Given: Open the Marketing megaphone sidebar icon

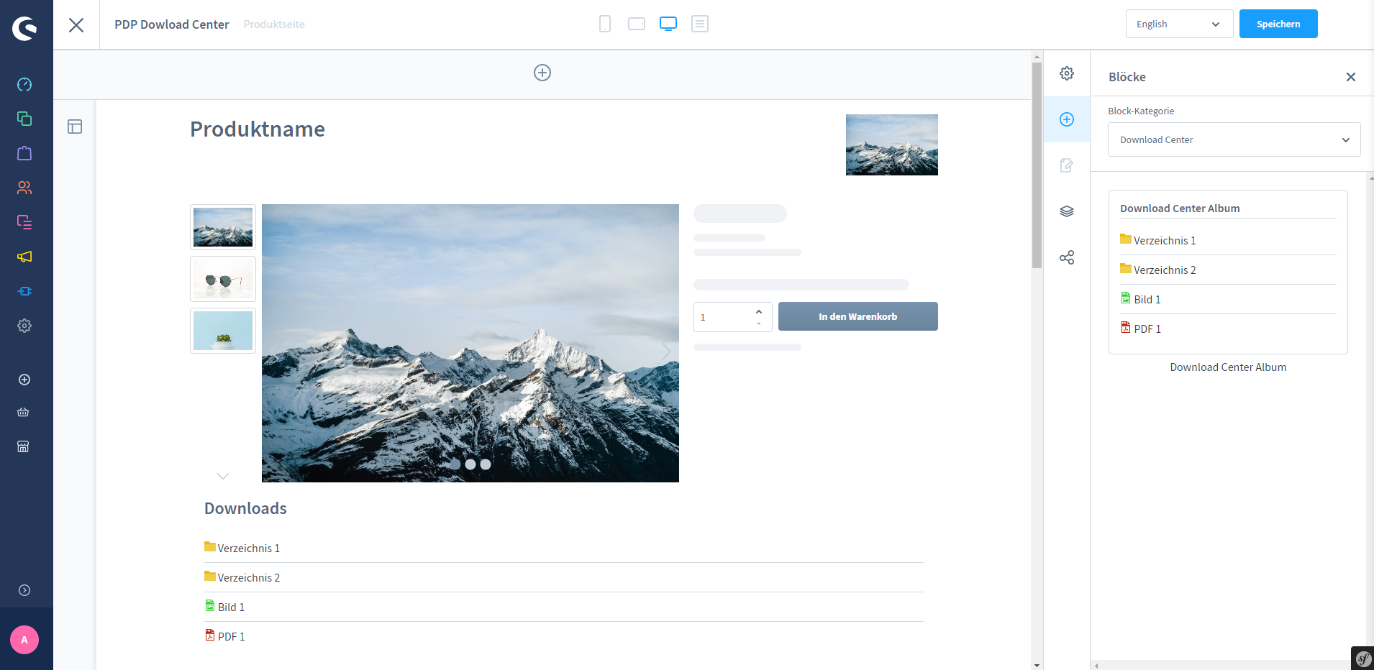Looking at the screenshot, I should pyautogui.click(x=24, y=257).
